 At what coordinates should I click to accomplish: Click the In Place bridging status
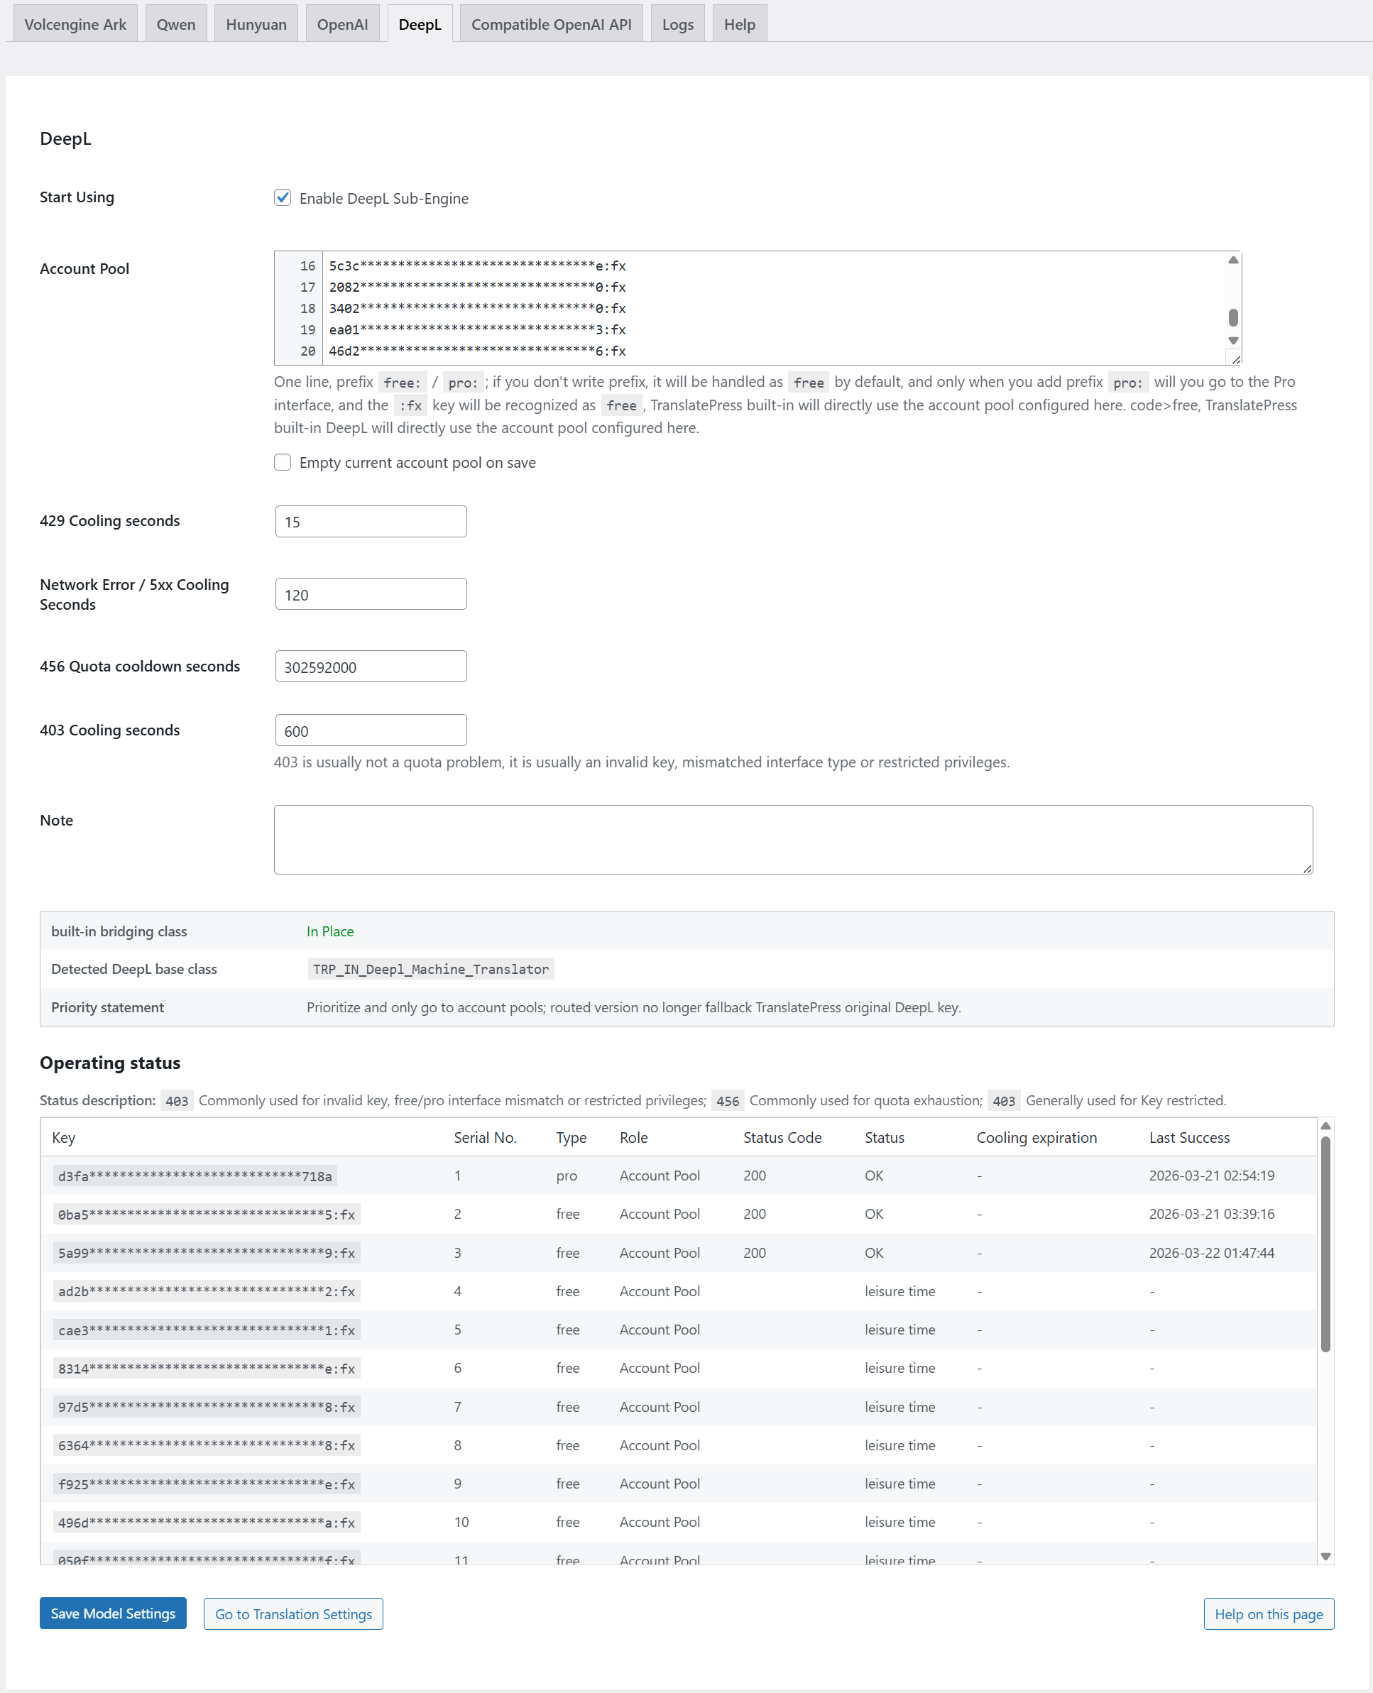coord(330,931)
